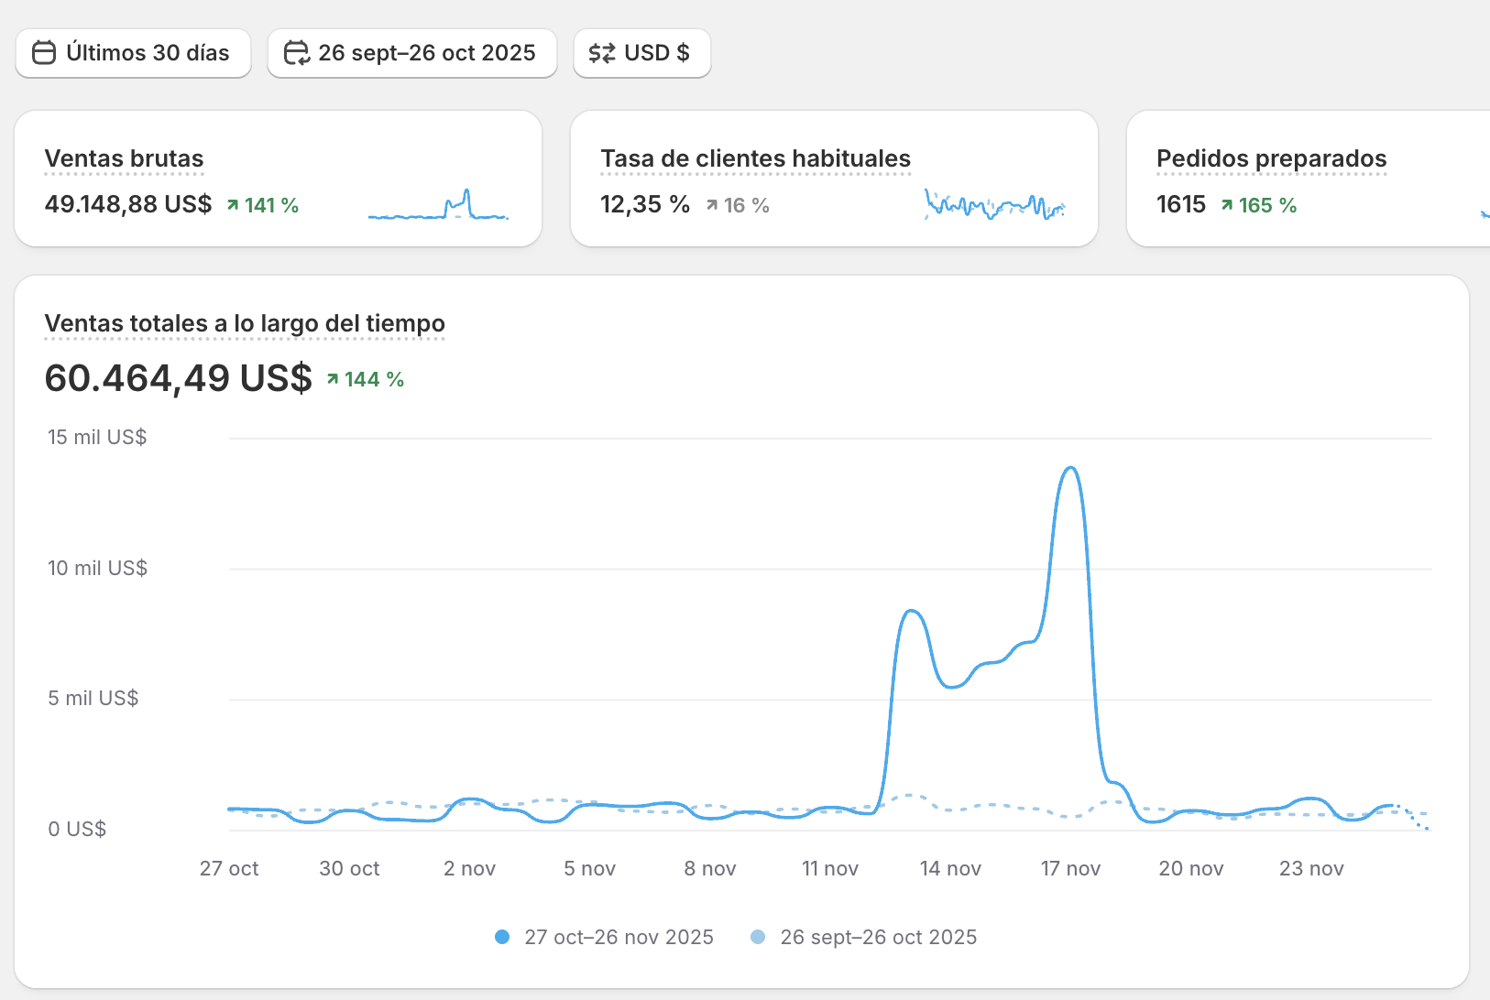Click the 165 % increase indicator

(x=1258, y=205)
